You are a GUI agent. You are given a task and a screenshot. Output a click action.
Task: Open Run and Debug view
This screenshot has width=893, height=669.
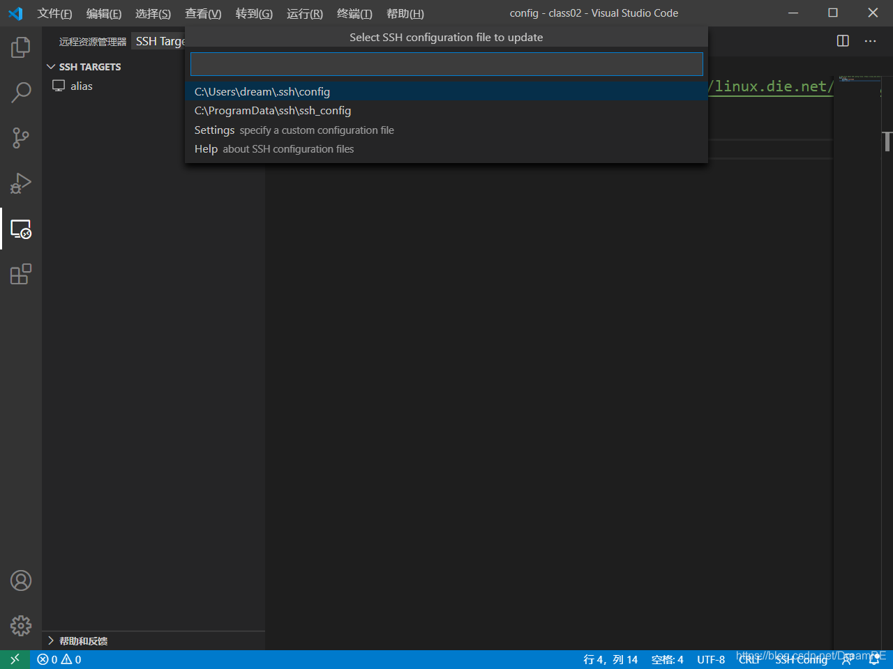(x=21, y=183)
